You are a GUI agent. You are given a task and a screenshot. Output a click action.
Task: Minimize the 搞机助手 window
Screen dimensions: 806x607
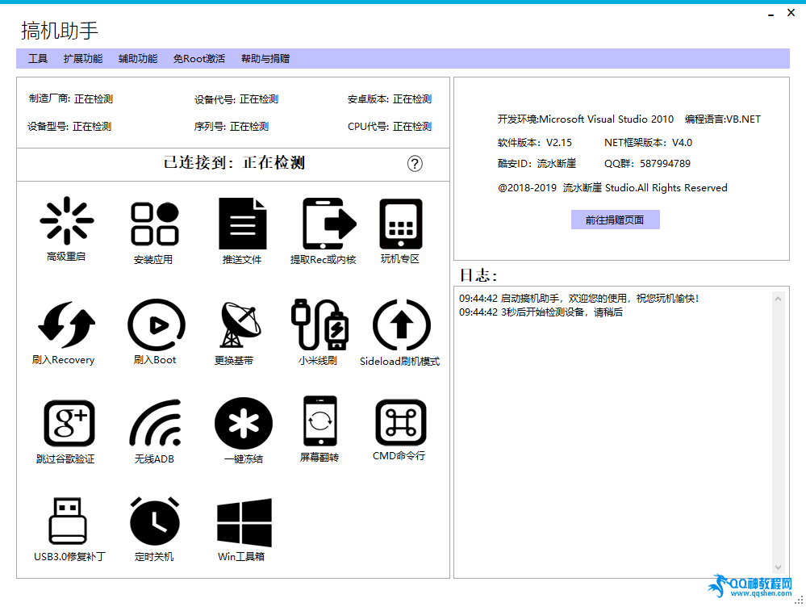tap(771, 14)
